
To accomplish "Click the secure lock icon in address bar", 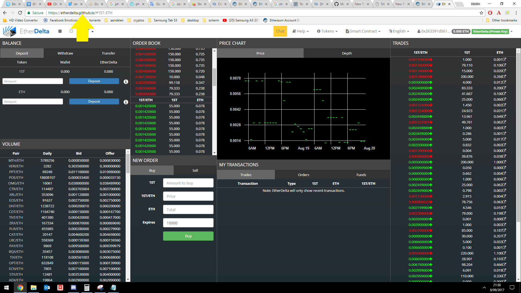I will coord(29,13).
